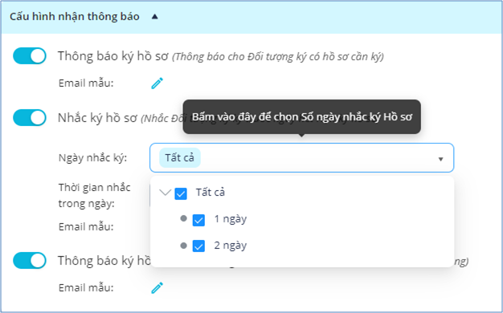Turn off the Nhắc ký hồ sơ switch
The image size is (503, 313).
(30, 117)
